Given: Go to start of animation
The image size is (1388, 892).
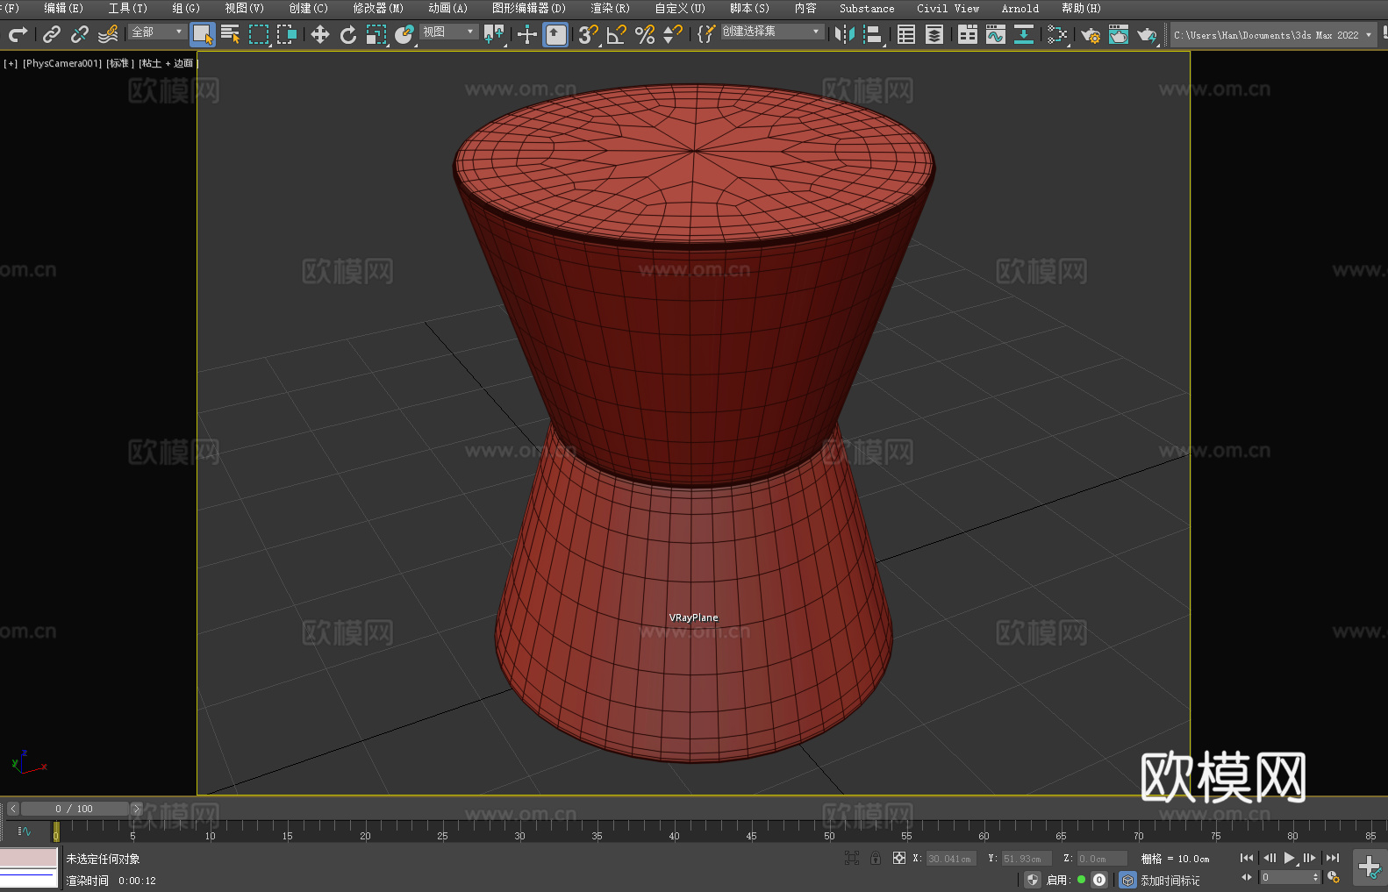Looking at the screenshot, I should point(1246,858).
